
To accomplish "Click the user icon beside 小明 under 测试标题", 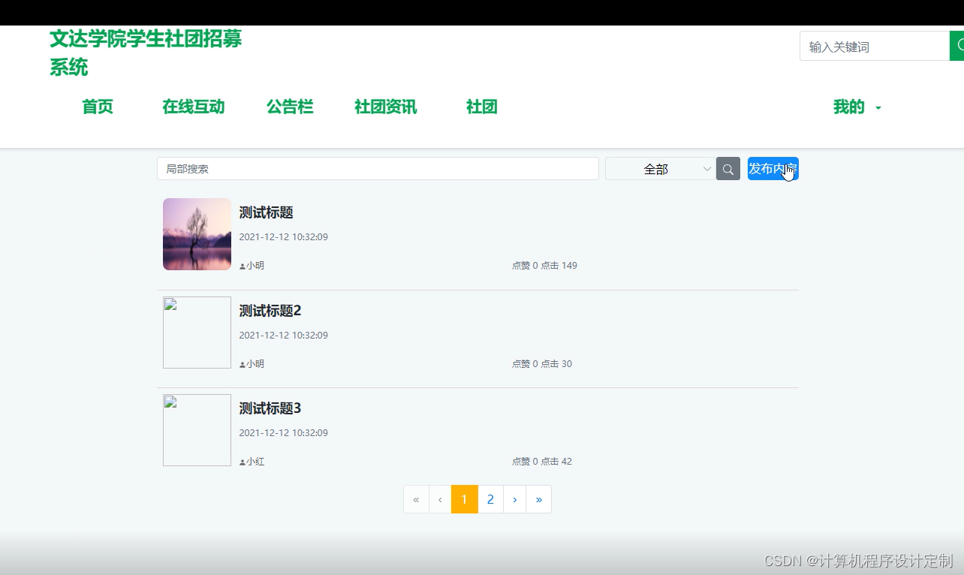I will click(x=243, y=266).
